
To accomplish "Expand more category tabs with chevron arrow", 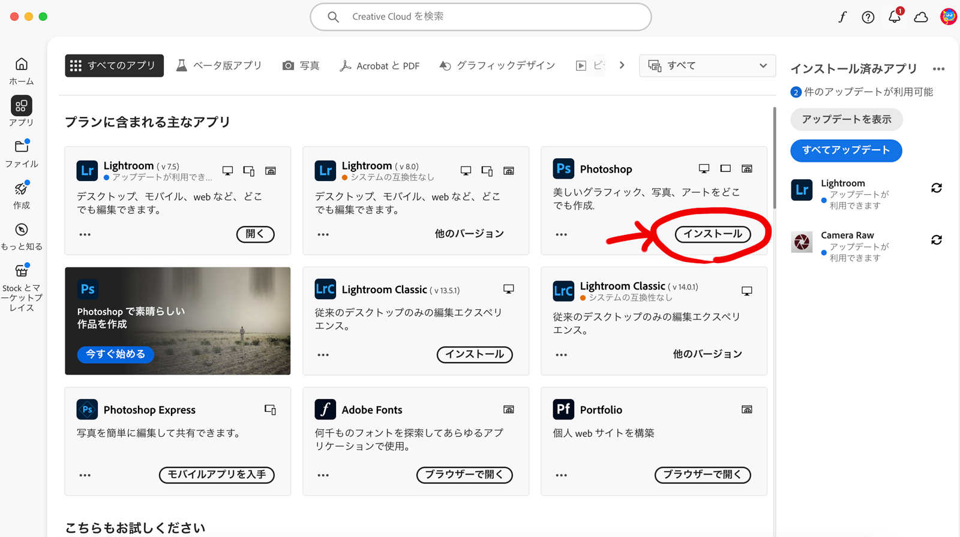I will 622,65.
